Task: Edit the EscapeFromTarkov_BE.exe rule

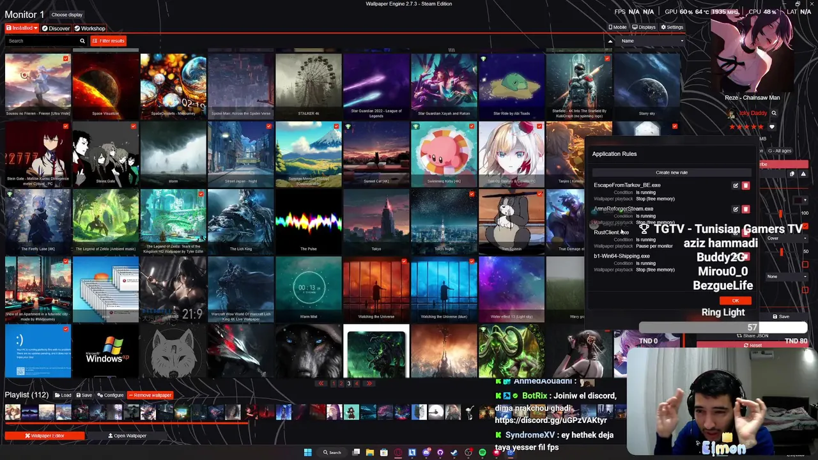Action: click(736, 186)
